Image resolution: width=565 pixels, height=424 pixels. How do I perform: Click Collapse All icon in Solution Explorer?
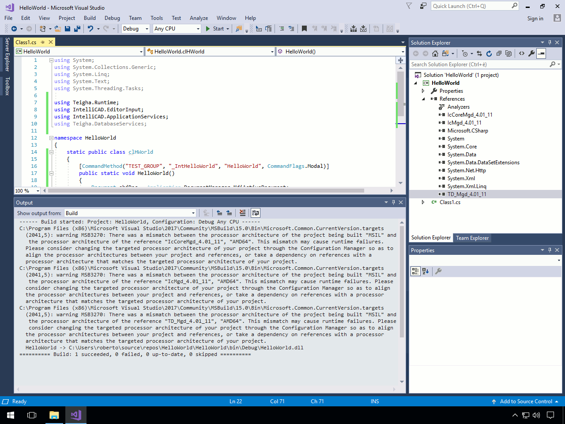[499, 53]
